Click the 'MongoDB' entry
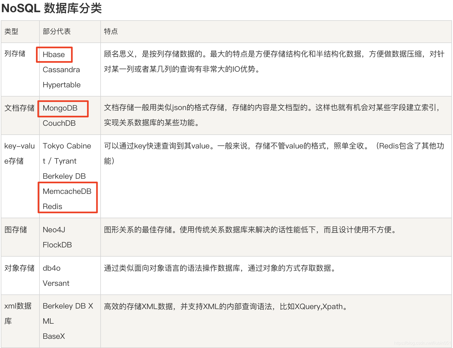Image resolution: width=453 pixels, height=348 pixels. [60, 108]
